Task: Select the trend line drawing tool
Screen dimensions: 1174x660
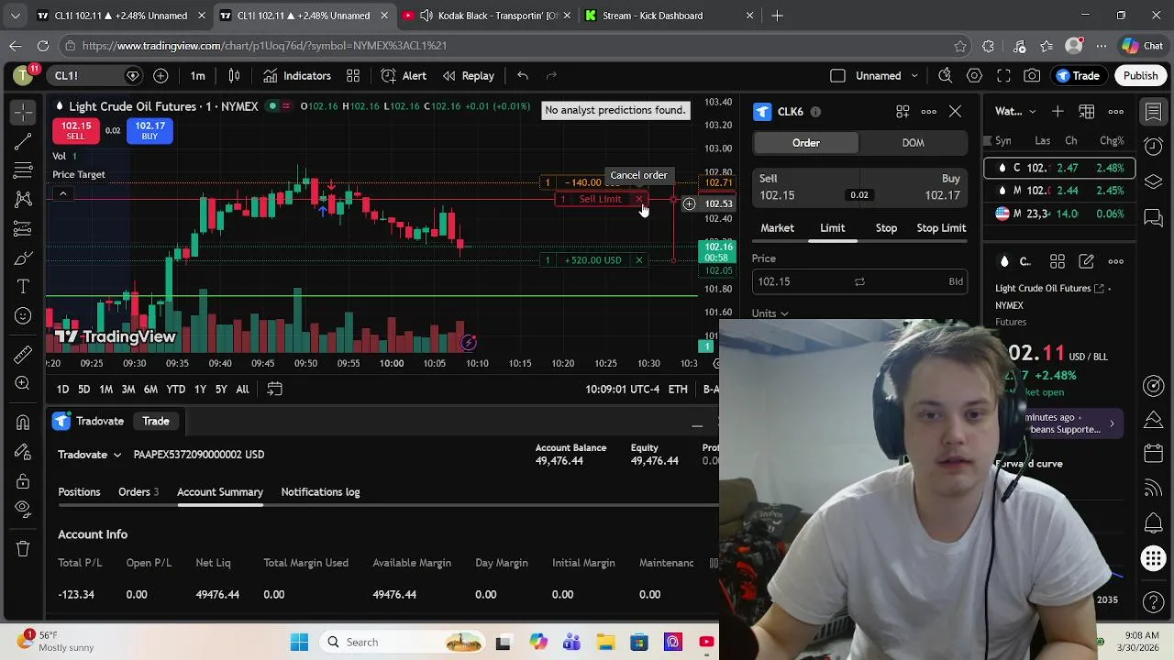Action: tap(23, 141)
